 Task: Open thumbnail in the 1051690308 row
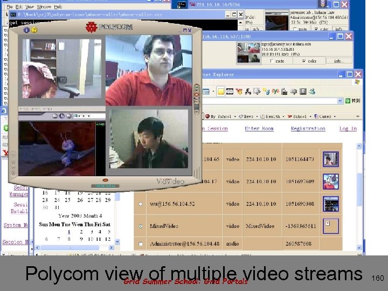pyautogui.click(x=331, y=204)
